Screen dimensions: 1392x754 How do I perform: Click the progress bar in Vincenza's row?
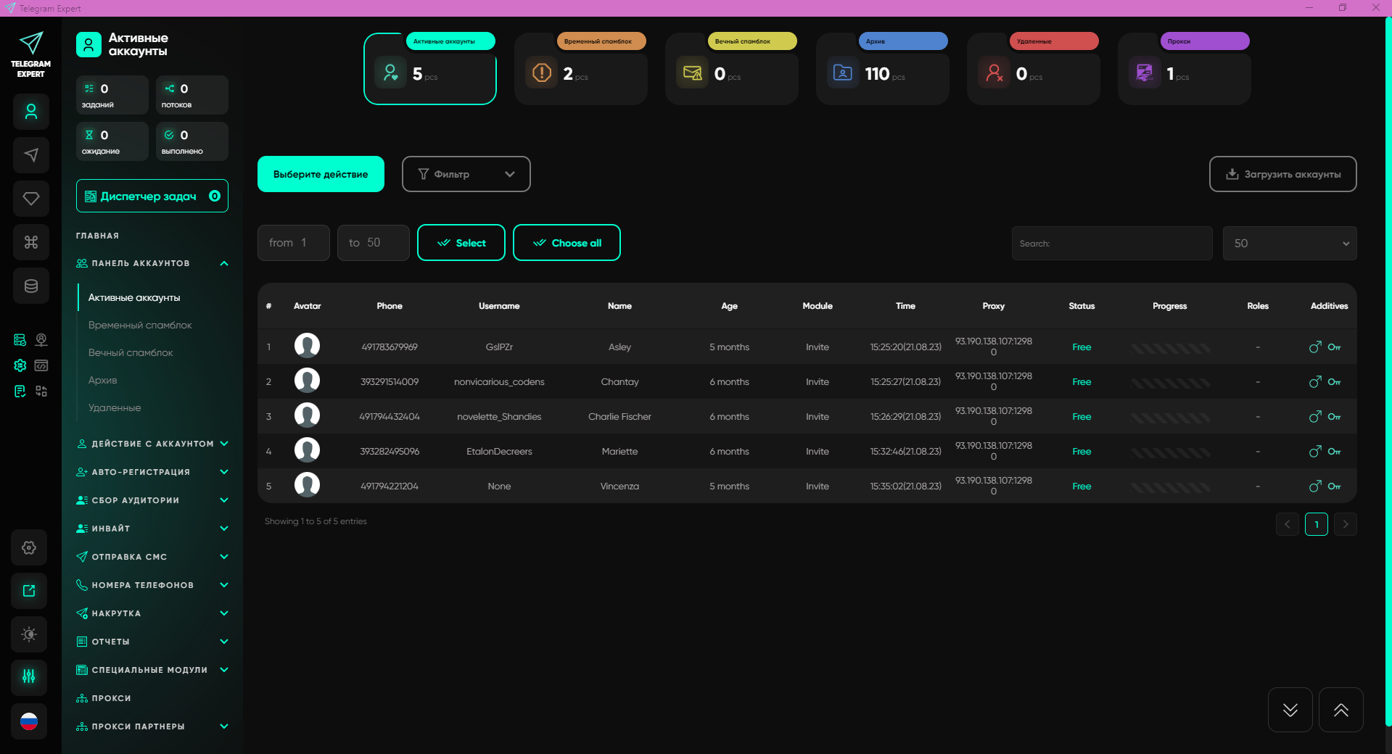[x=1170, y=487]
